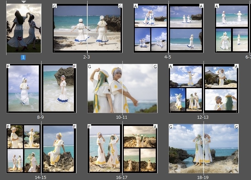
Task: Click right F master badge on spread 8-9
Action: pyautogui.click(x=74, y=66)
